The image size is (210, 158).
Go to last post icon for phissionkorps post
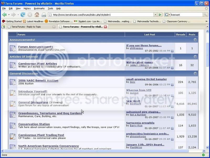tap(172, 139)
